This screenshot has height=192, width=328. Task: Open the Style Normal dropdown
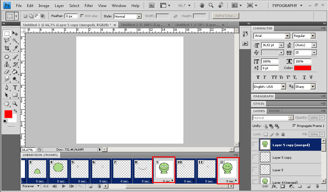pos(139,16)
